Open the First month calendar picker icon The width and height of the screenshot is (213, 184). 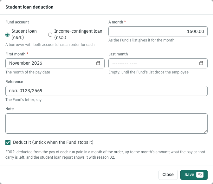coord(98,63)
